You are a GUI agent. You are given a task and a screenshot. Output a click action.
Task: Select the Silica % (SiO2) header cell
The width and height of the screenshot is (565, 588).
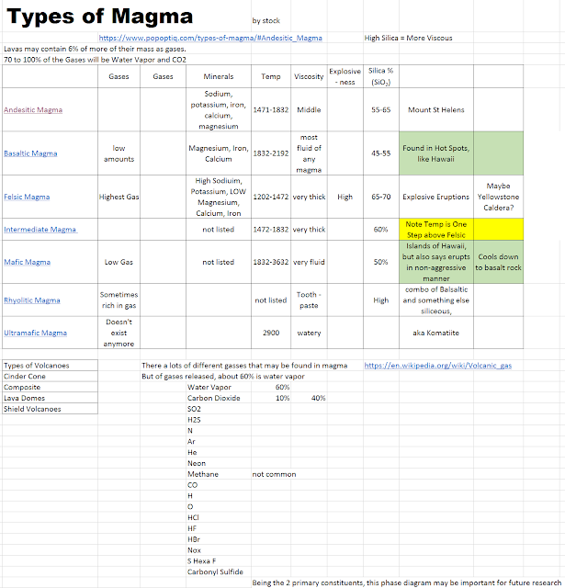pos(381,76)
